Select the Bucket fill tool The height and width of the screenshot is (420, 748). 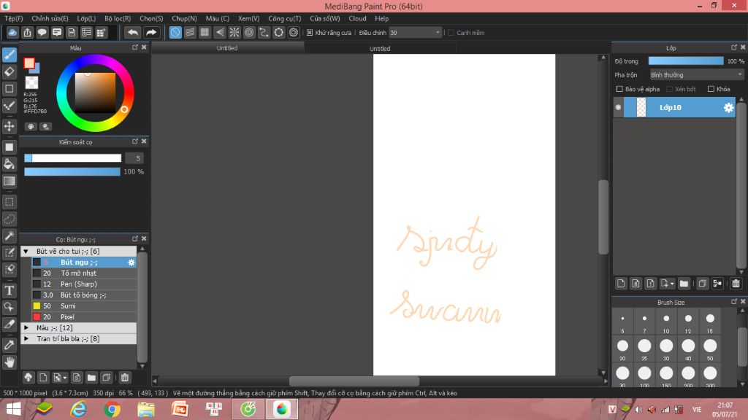click(x=9, y=164)
